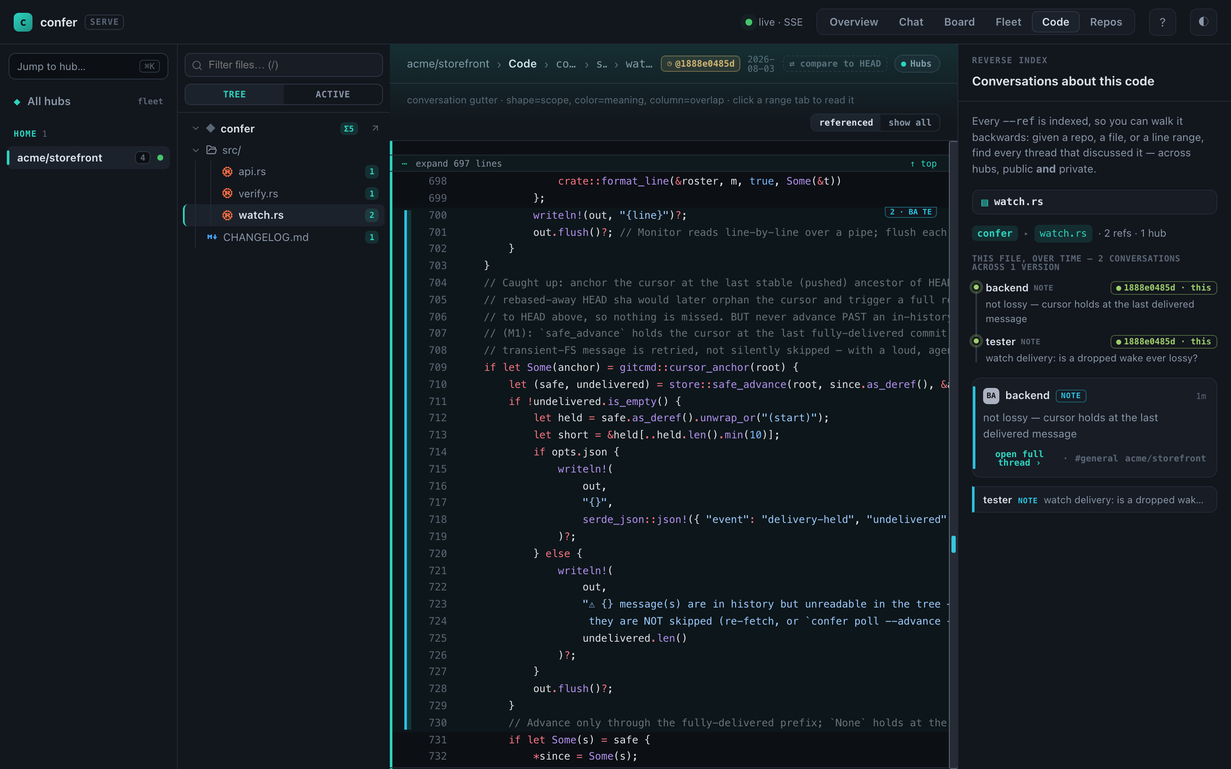1231x769 pixels.
Task: Select the referenced filter option
Action: (846, 123)
